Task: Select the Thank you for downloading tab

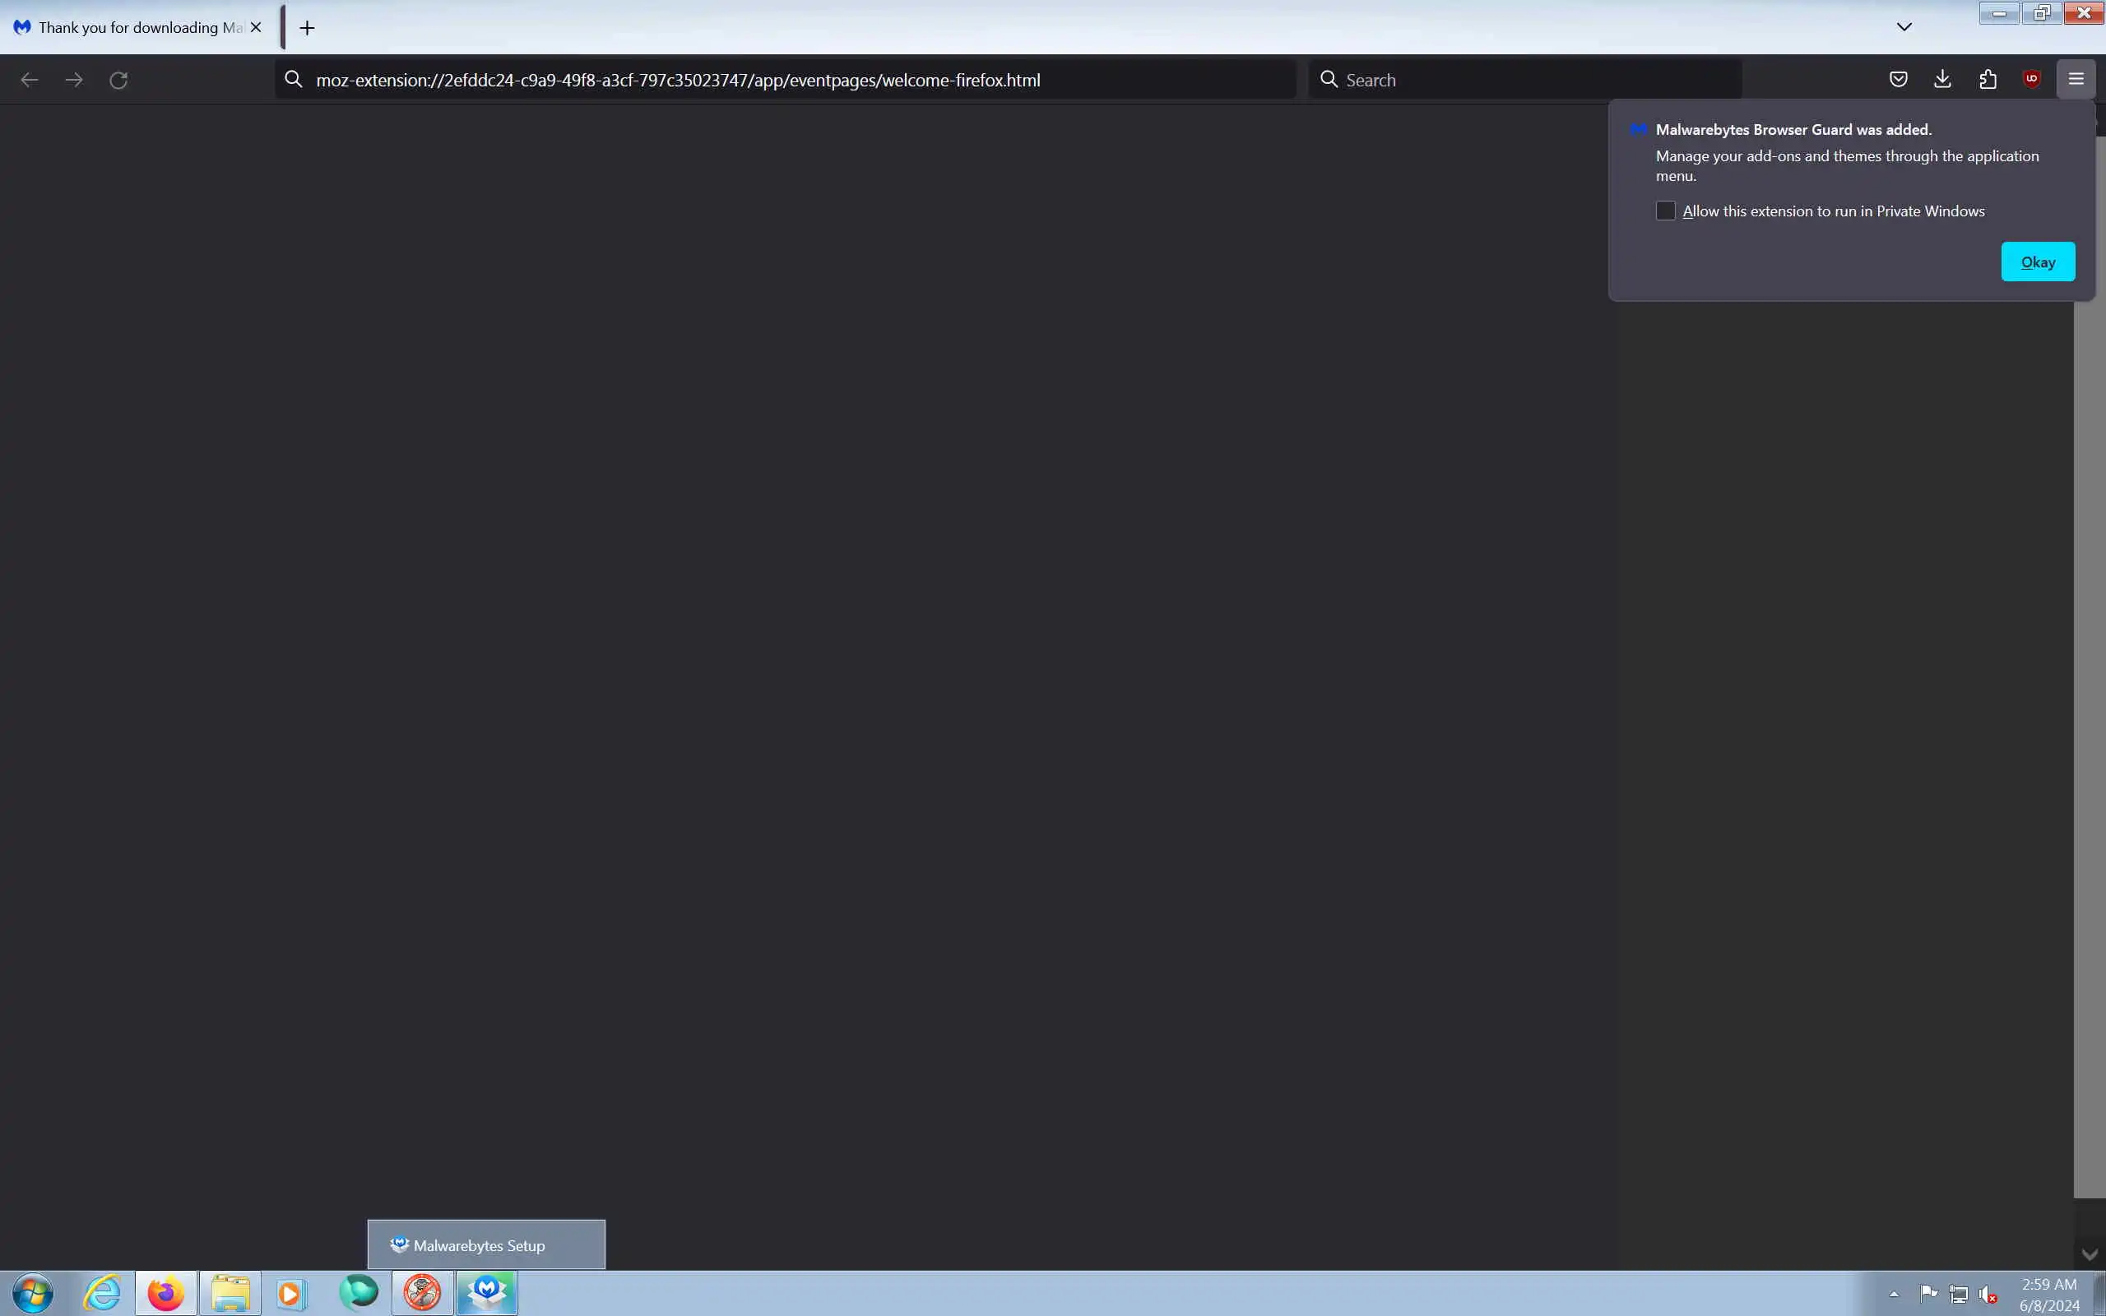Action: 131,28
